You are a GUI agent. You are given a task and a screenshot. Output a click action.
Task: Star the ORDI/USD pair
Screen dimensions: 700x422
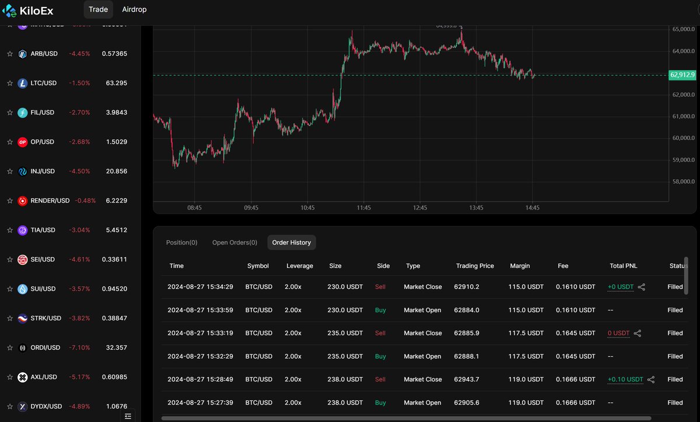pos(9,348)
